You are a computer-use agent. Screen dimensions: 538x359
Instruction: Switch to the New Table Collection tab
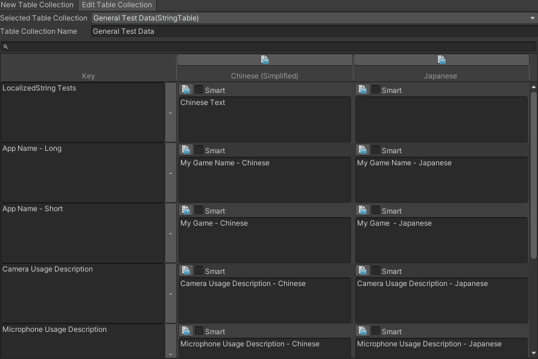(37, 5)
